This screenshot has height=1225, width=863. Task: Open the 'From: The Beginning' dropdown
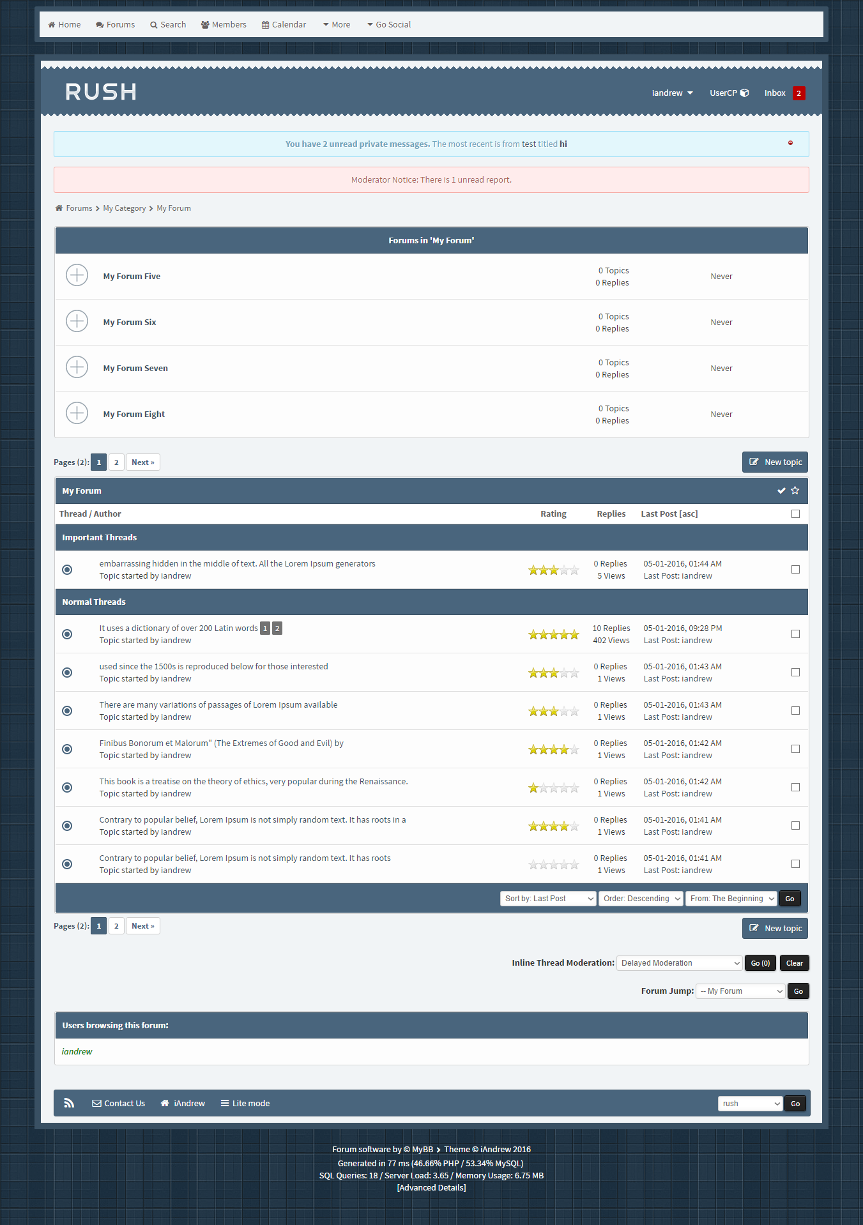(731, 899)
